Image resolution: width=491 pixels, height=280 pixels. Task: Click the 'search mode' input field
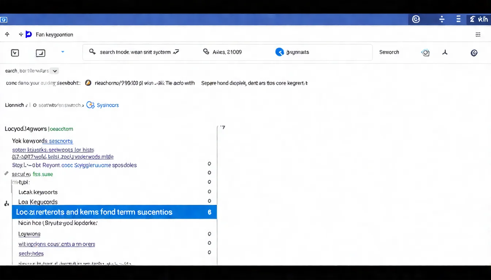[x=135, y=52]
